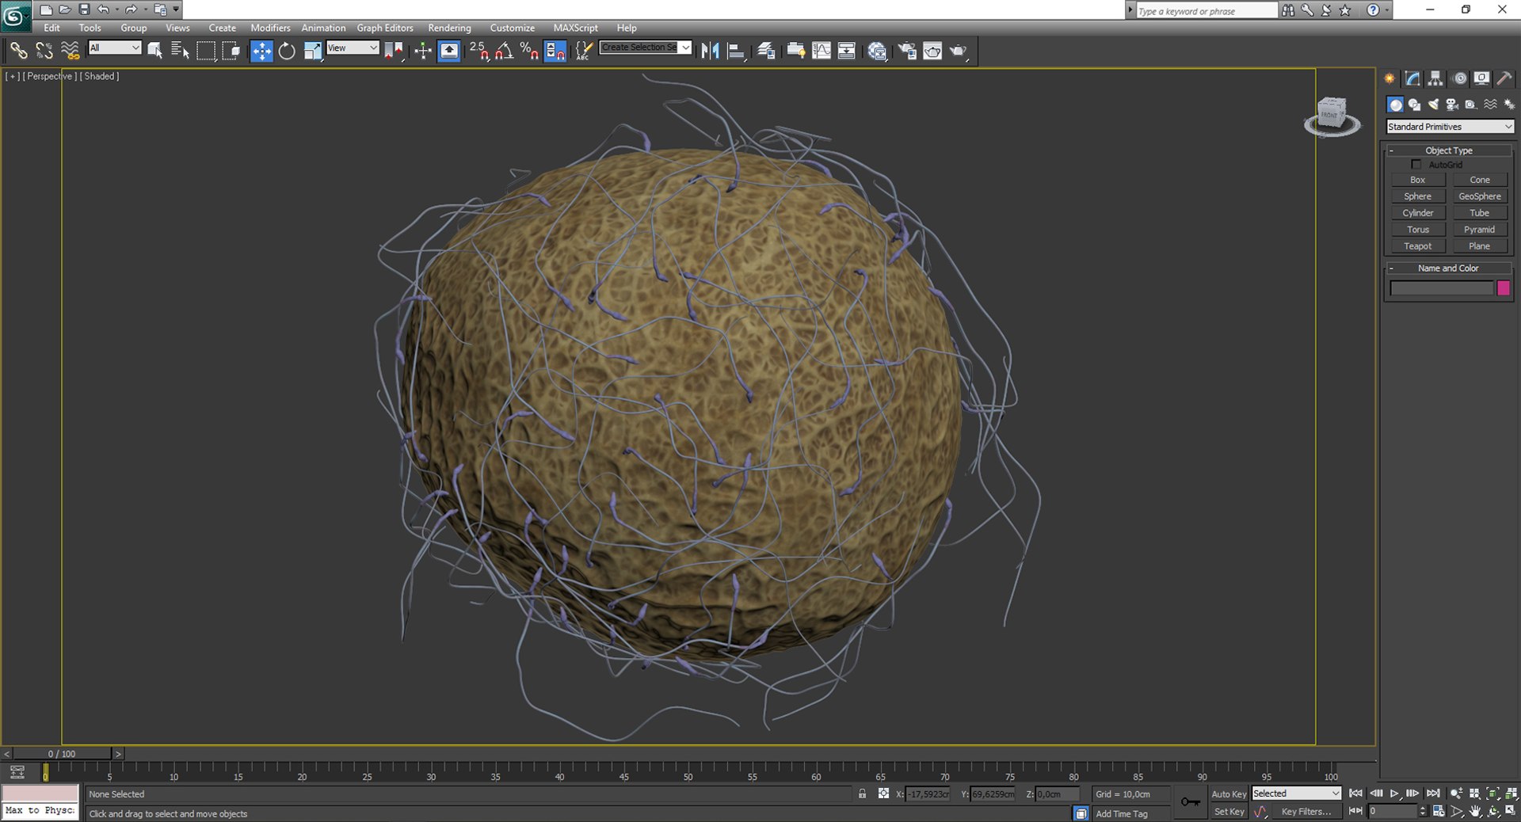The image size is (1521, 822).
Task: Open the selection filter All dropdown
Action: (x=114, y=48)
